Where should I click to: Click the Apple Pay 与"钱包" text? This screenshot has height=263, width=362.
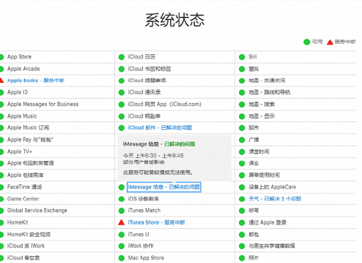pos(31,140)
